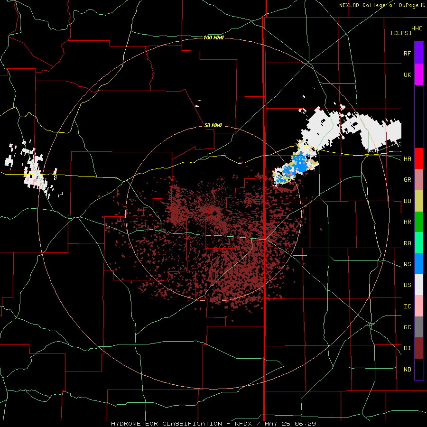Click the HA legend label
427x427 pixels.
click(407, 158)
